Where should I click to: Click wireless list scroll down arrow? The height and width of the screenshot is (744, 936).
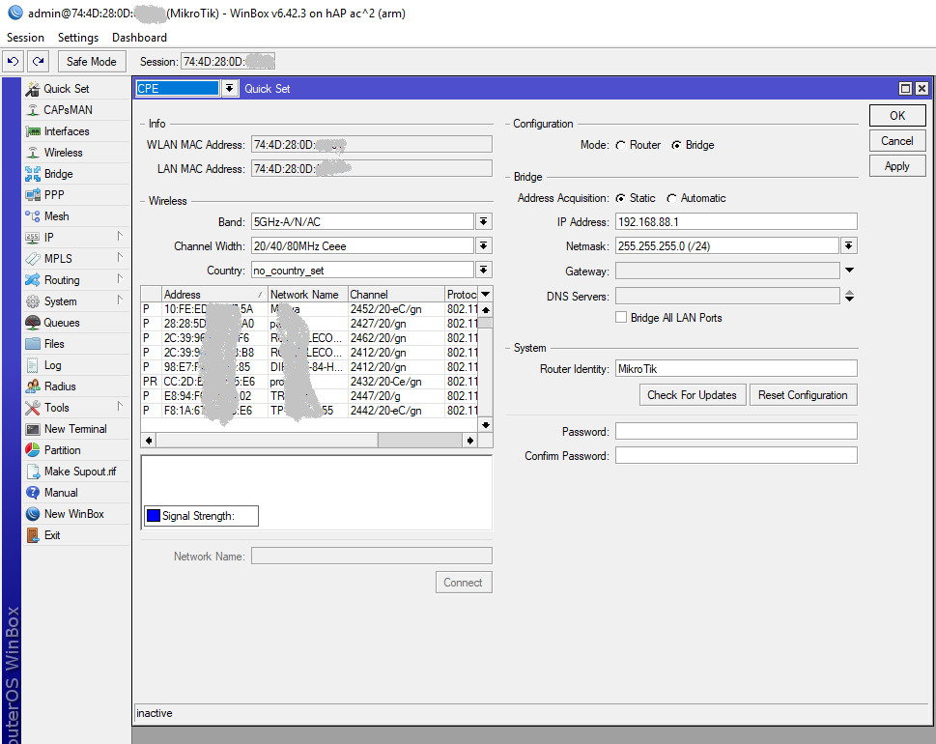(x=485, y=425)
